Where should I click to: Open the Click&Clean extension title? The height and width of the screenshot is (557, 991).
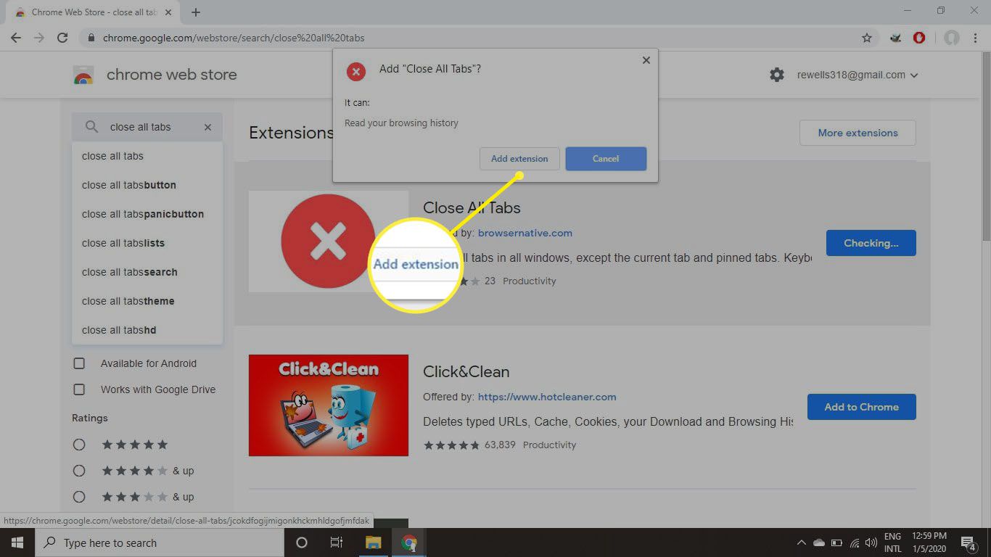tap(466, 371)
